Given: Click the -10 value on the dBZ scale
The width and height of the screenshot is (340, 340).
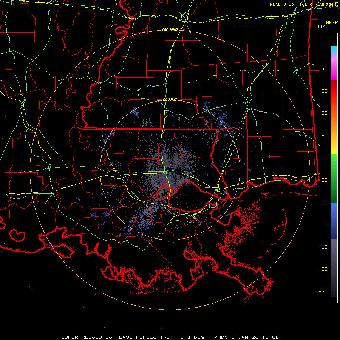Looking at the screenshot, I should [323, 247].
